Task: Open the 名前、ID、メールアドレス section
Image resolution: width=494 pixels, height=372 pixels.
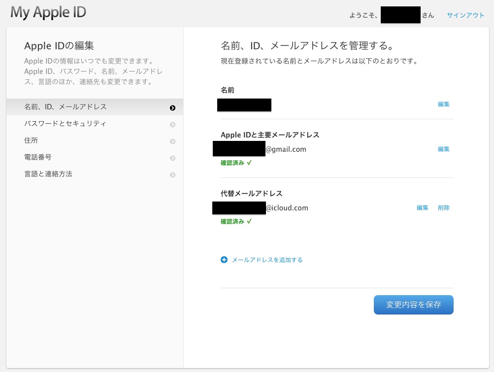Action: pos(66,107)
